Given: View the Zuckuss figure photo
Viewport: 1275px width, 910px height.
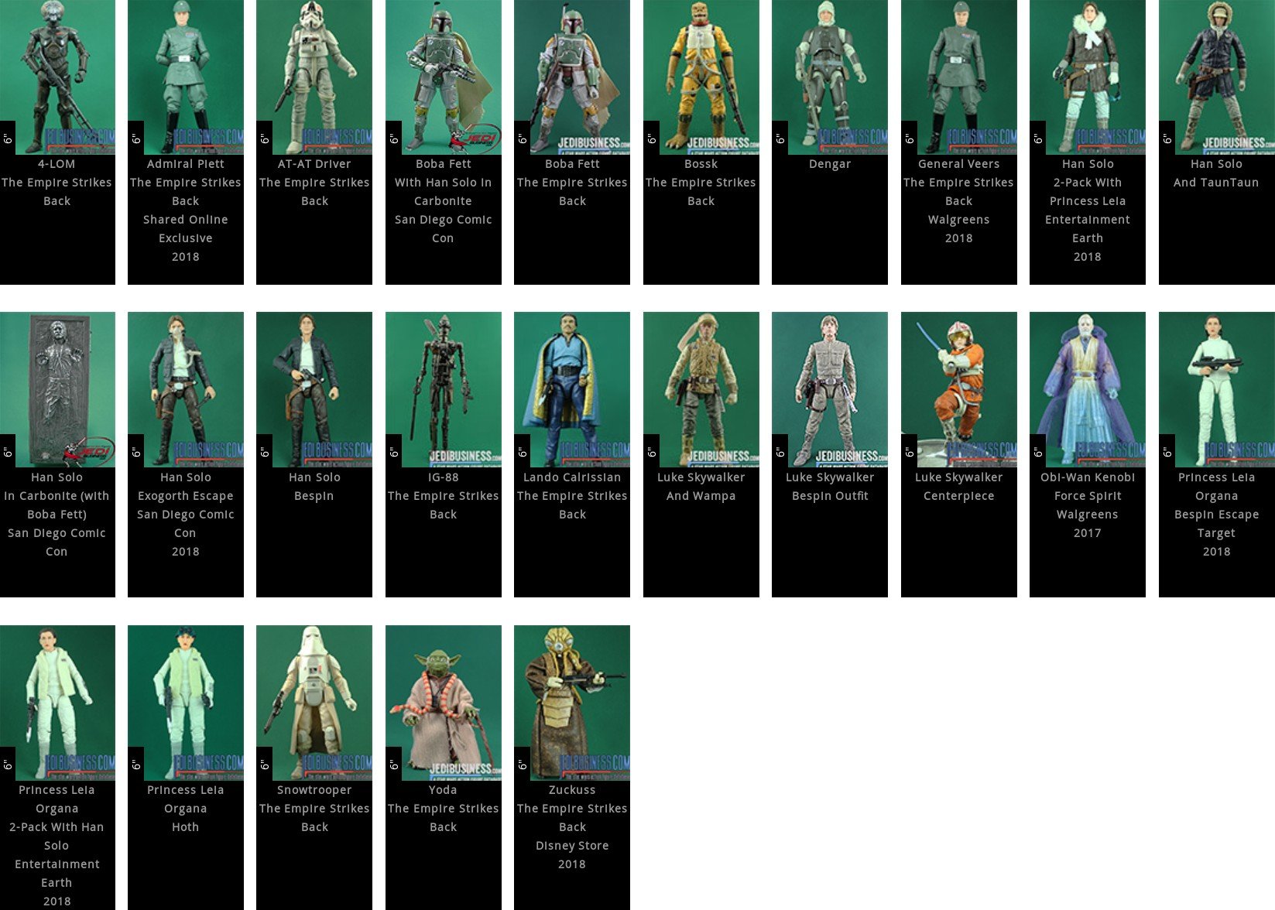Looking at the screenshot, I should coord(572,703).
